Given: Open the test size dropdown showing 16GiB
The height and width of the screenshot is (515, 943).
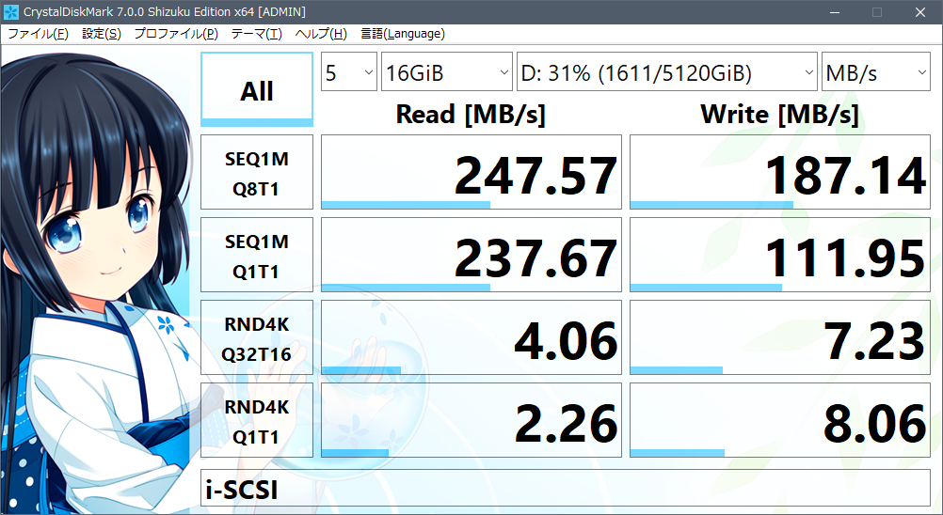Looking at the screenshot, I should (447, 72).
